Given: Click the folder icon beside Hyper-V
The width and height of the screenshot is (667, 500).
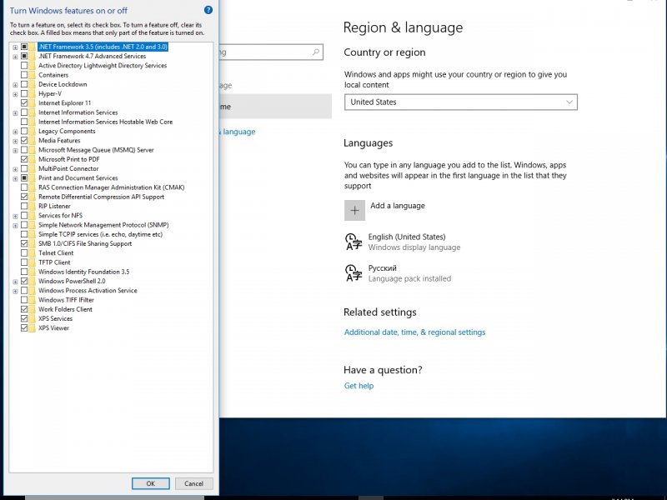Looking at the screenshot, I should 33,93.
